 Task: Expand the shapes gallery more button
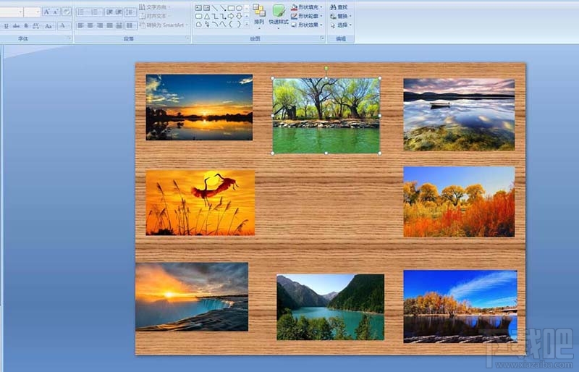247,25
